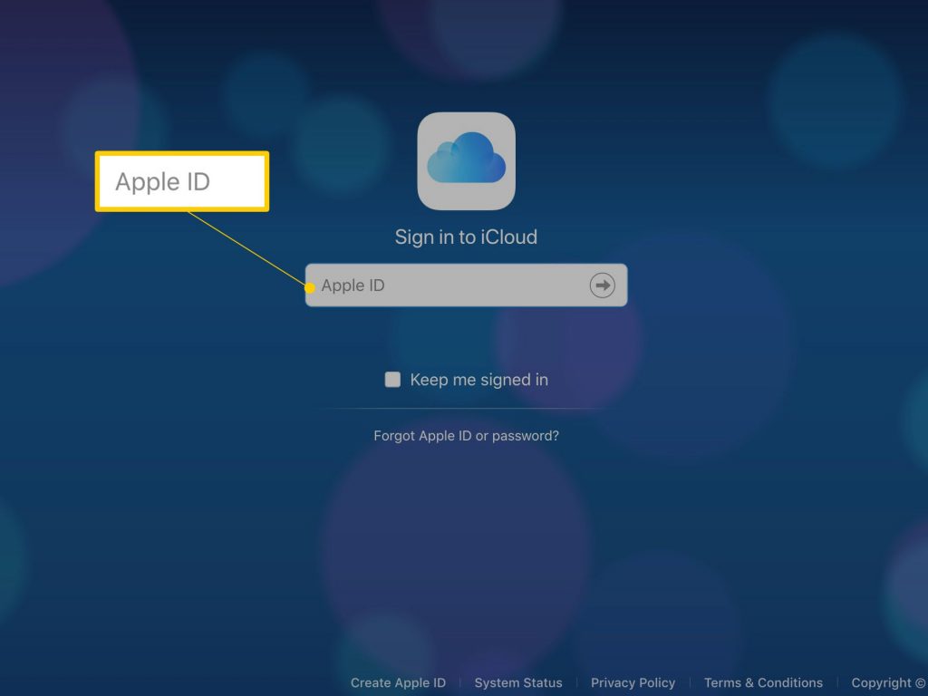Enable the Keep me signed in checkbox
This screenshot has width=928, height=696.
tap(392, 380)
